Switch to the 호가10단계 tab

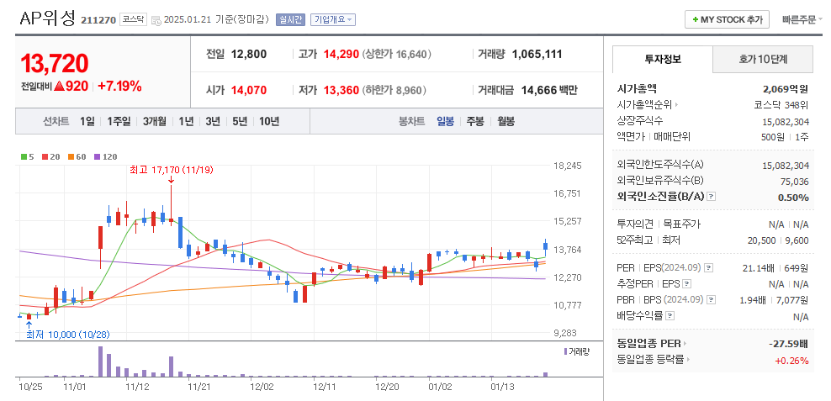(x=763, y=60)
